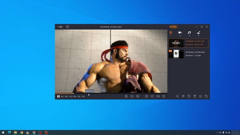Open the system tray volume icon

[226, 133]
